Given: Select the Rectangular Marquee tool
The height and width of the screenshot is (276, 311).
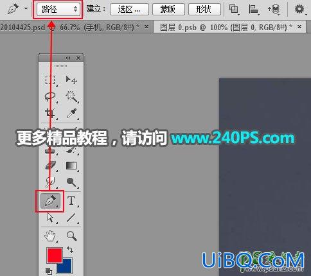Looking at the screenshot, I should [x=50, y=80].
